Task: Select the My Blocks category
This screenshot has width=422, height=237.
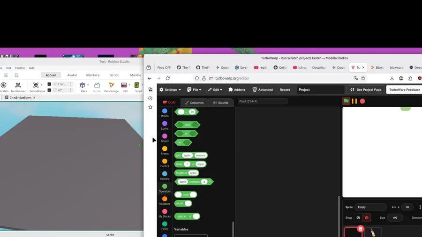Action: pyautogui.click(x=165, y=214)
